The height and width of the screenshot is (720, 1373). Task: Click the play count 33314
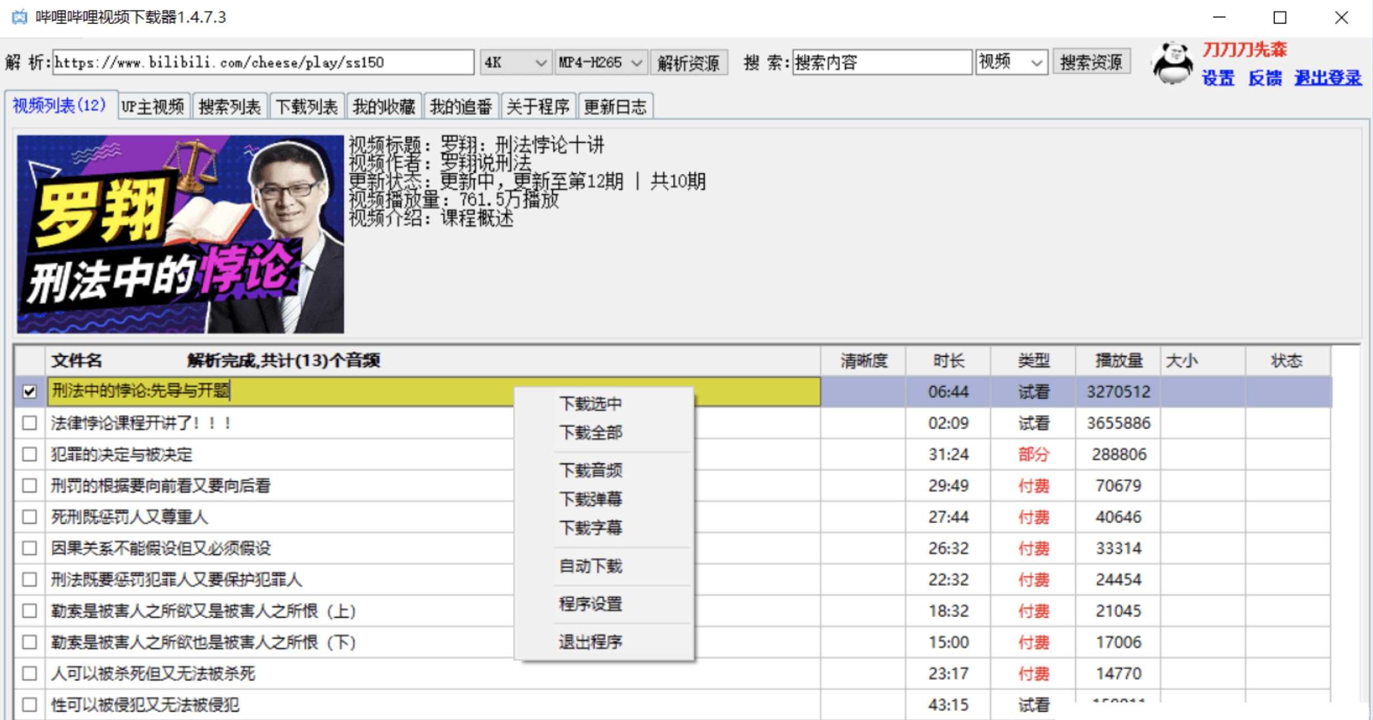(x=1119, y=548)
